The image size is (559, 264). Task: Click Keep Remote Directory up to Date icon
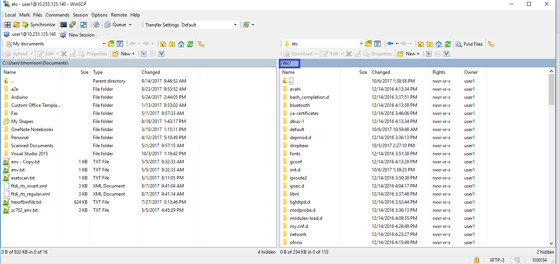click(x=84, y=25)
